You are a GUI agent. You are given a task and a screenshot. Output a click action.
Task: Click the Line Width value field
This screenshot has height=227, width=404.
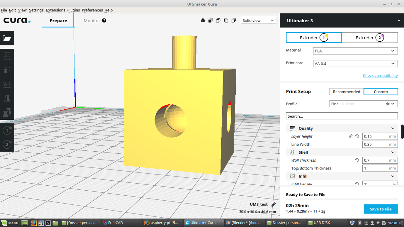click(380, 144)
